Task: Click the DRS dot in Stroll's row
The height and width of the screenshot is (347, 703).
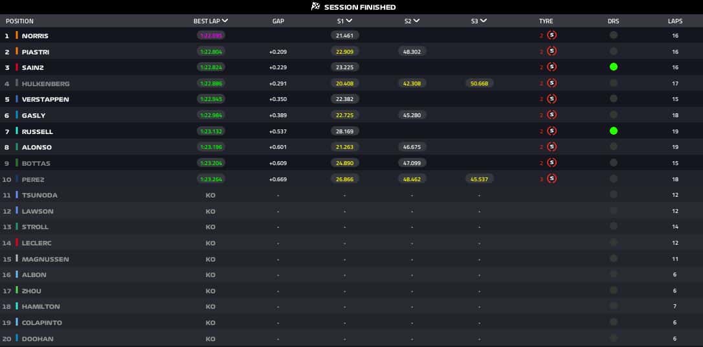Action: 614,227
